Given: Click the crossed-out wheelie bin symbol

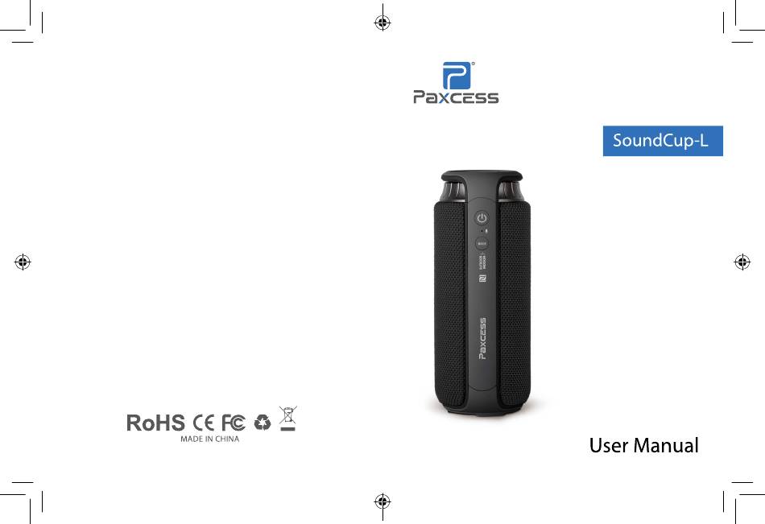Looking at the screenshot, I should tap(287, 419).
